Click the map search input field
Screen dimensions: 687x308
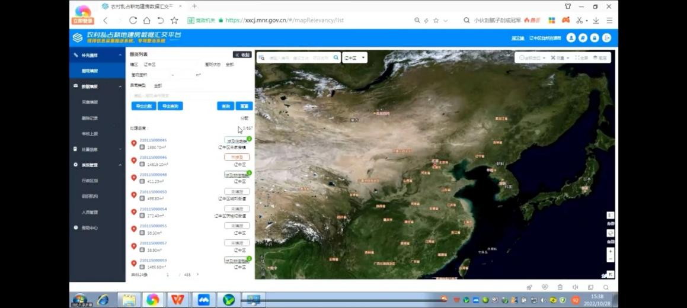(300, 58)
